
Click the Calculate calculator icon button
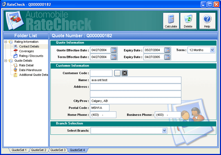171,21
